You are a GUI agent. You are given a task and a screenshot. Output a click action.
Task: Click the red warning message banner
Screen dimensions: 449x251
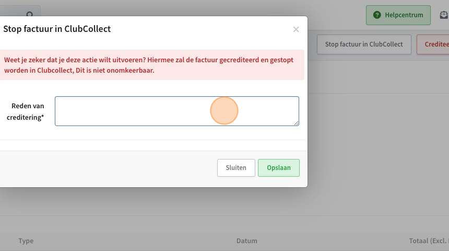coord(152,65)
